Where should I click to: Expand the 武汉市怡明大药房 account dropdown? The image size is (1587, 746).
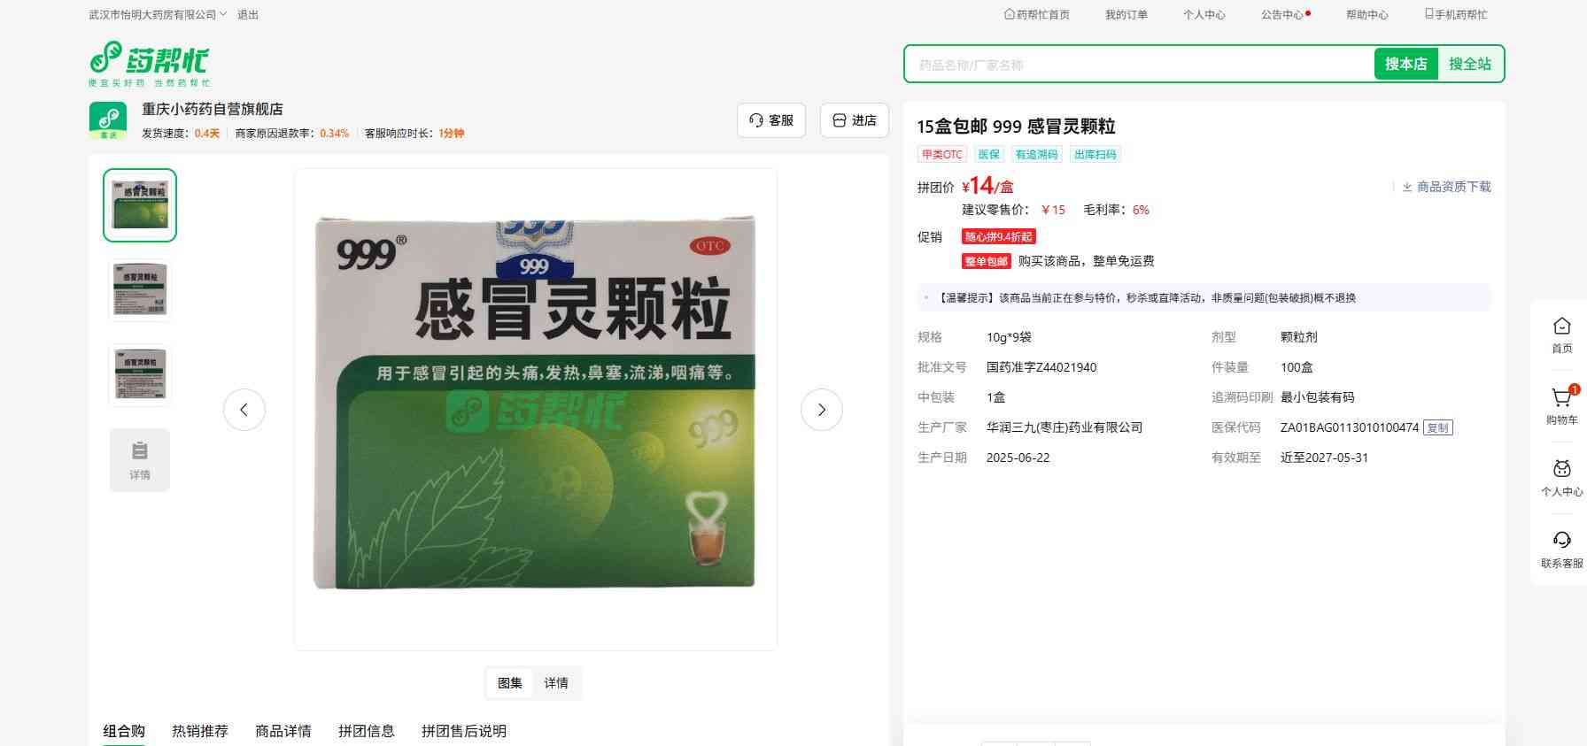click(158, 15)
